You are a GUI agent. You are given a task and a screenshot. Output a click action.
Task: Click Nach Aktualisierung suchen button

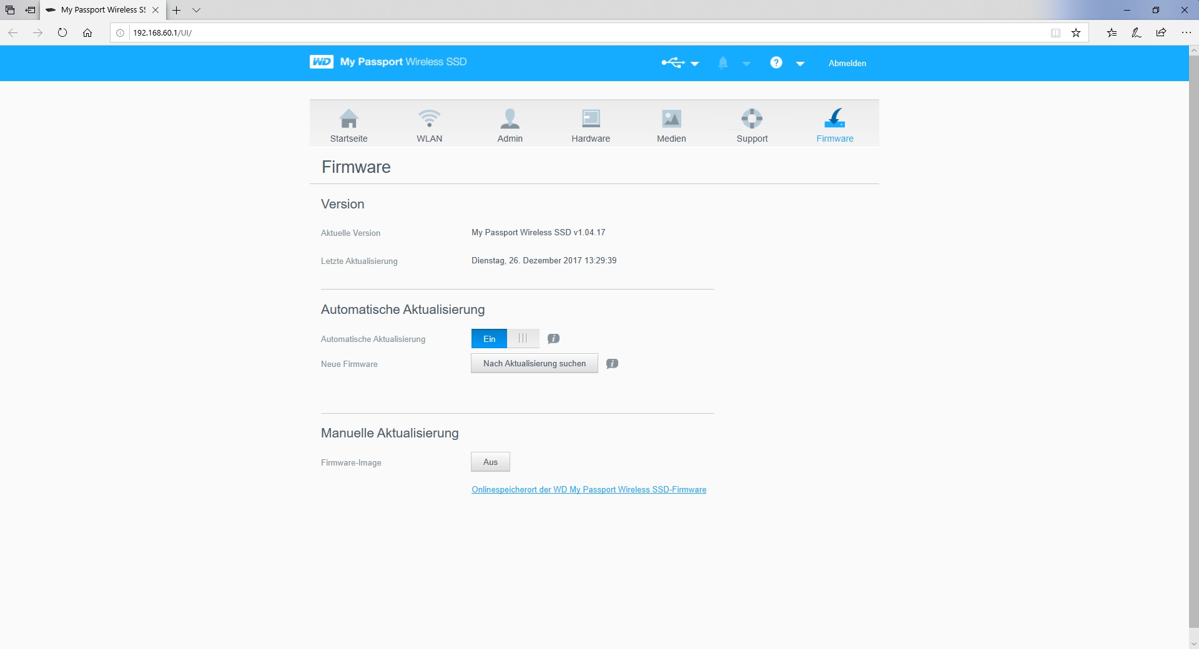pyautogui.click(x=535, y=363)
